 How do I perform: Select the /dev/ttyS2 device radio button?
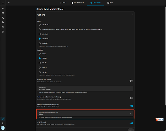point(40,25)
